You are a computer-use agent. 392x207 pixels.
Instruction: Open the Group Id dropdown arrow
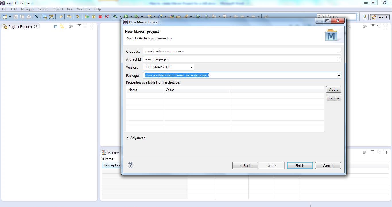(x=339, y=51)
